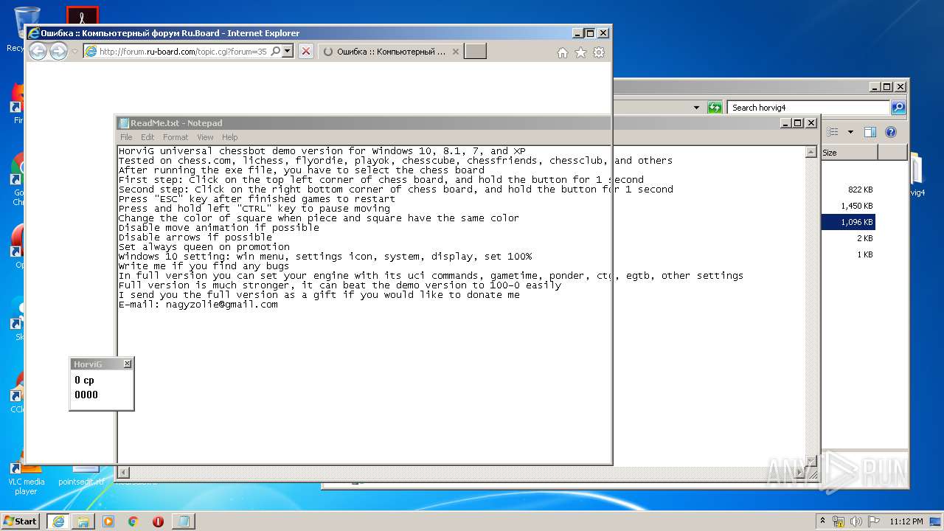Open the IE favorites star
The image size is (944, 531).
point(580,52)
